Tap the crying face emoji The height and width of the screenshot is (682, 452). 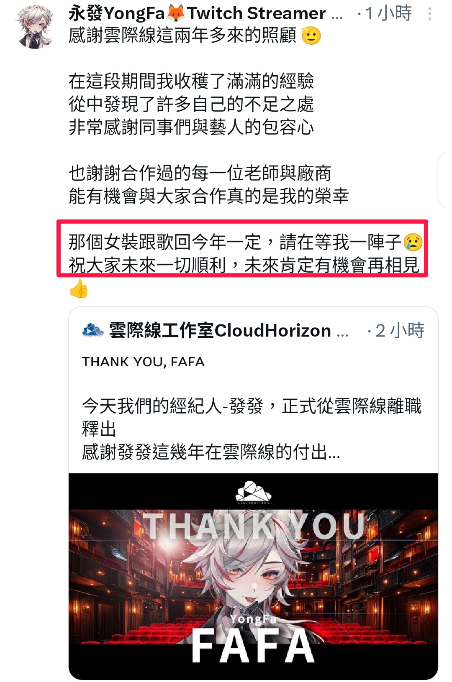[x=413, y=242]
